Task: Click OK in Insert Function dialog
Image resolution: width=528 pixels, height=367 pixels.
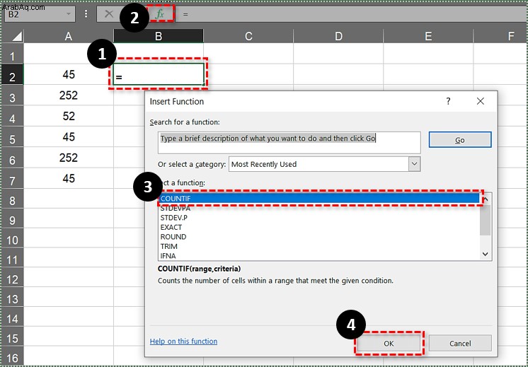Action: (x=389, y=344)
